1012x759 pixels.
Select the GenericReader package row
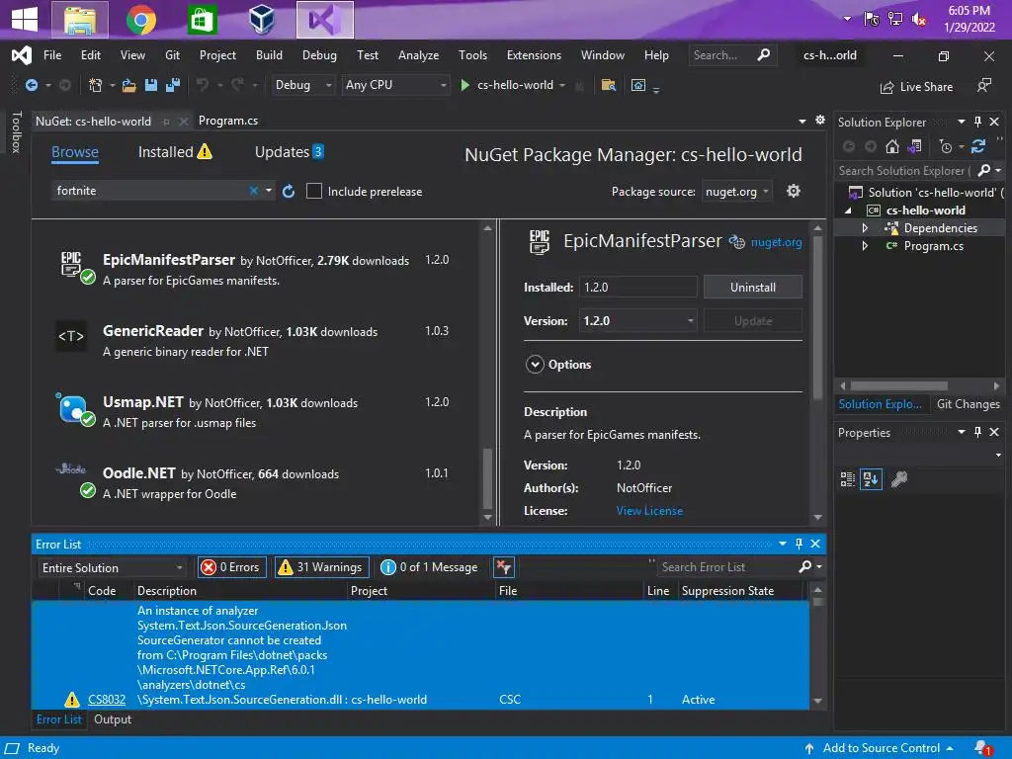[x=256, y=340]
